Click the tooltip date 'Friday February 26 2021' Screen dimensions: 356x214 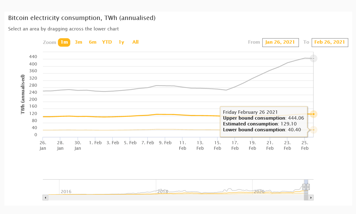click(x=250, y=112)
